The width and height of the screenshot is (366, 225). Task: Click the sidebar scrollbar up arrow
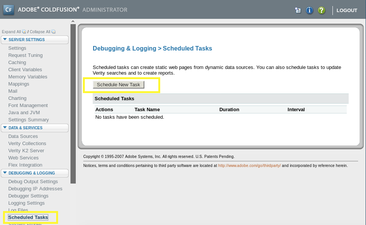tap(73, 21)
